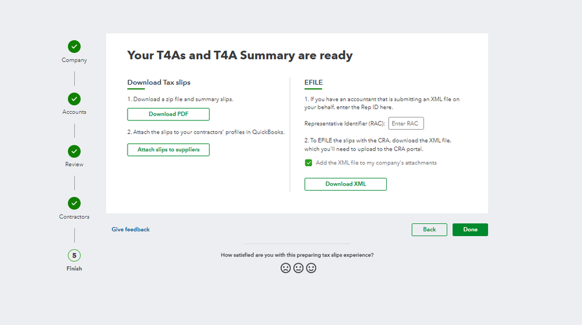The image size is (582, 325).
Task: Select the Review step label
Action: 75,164
